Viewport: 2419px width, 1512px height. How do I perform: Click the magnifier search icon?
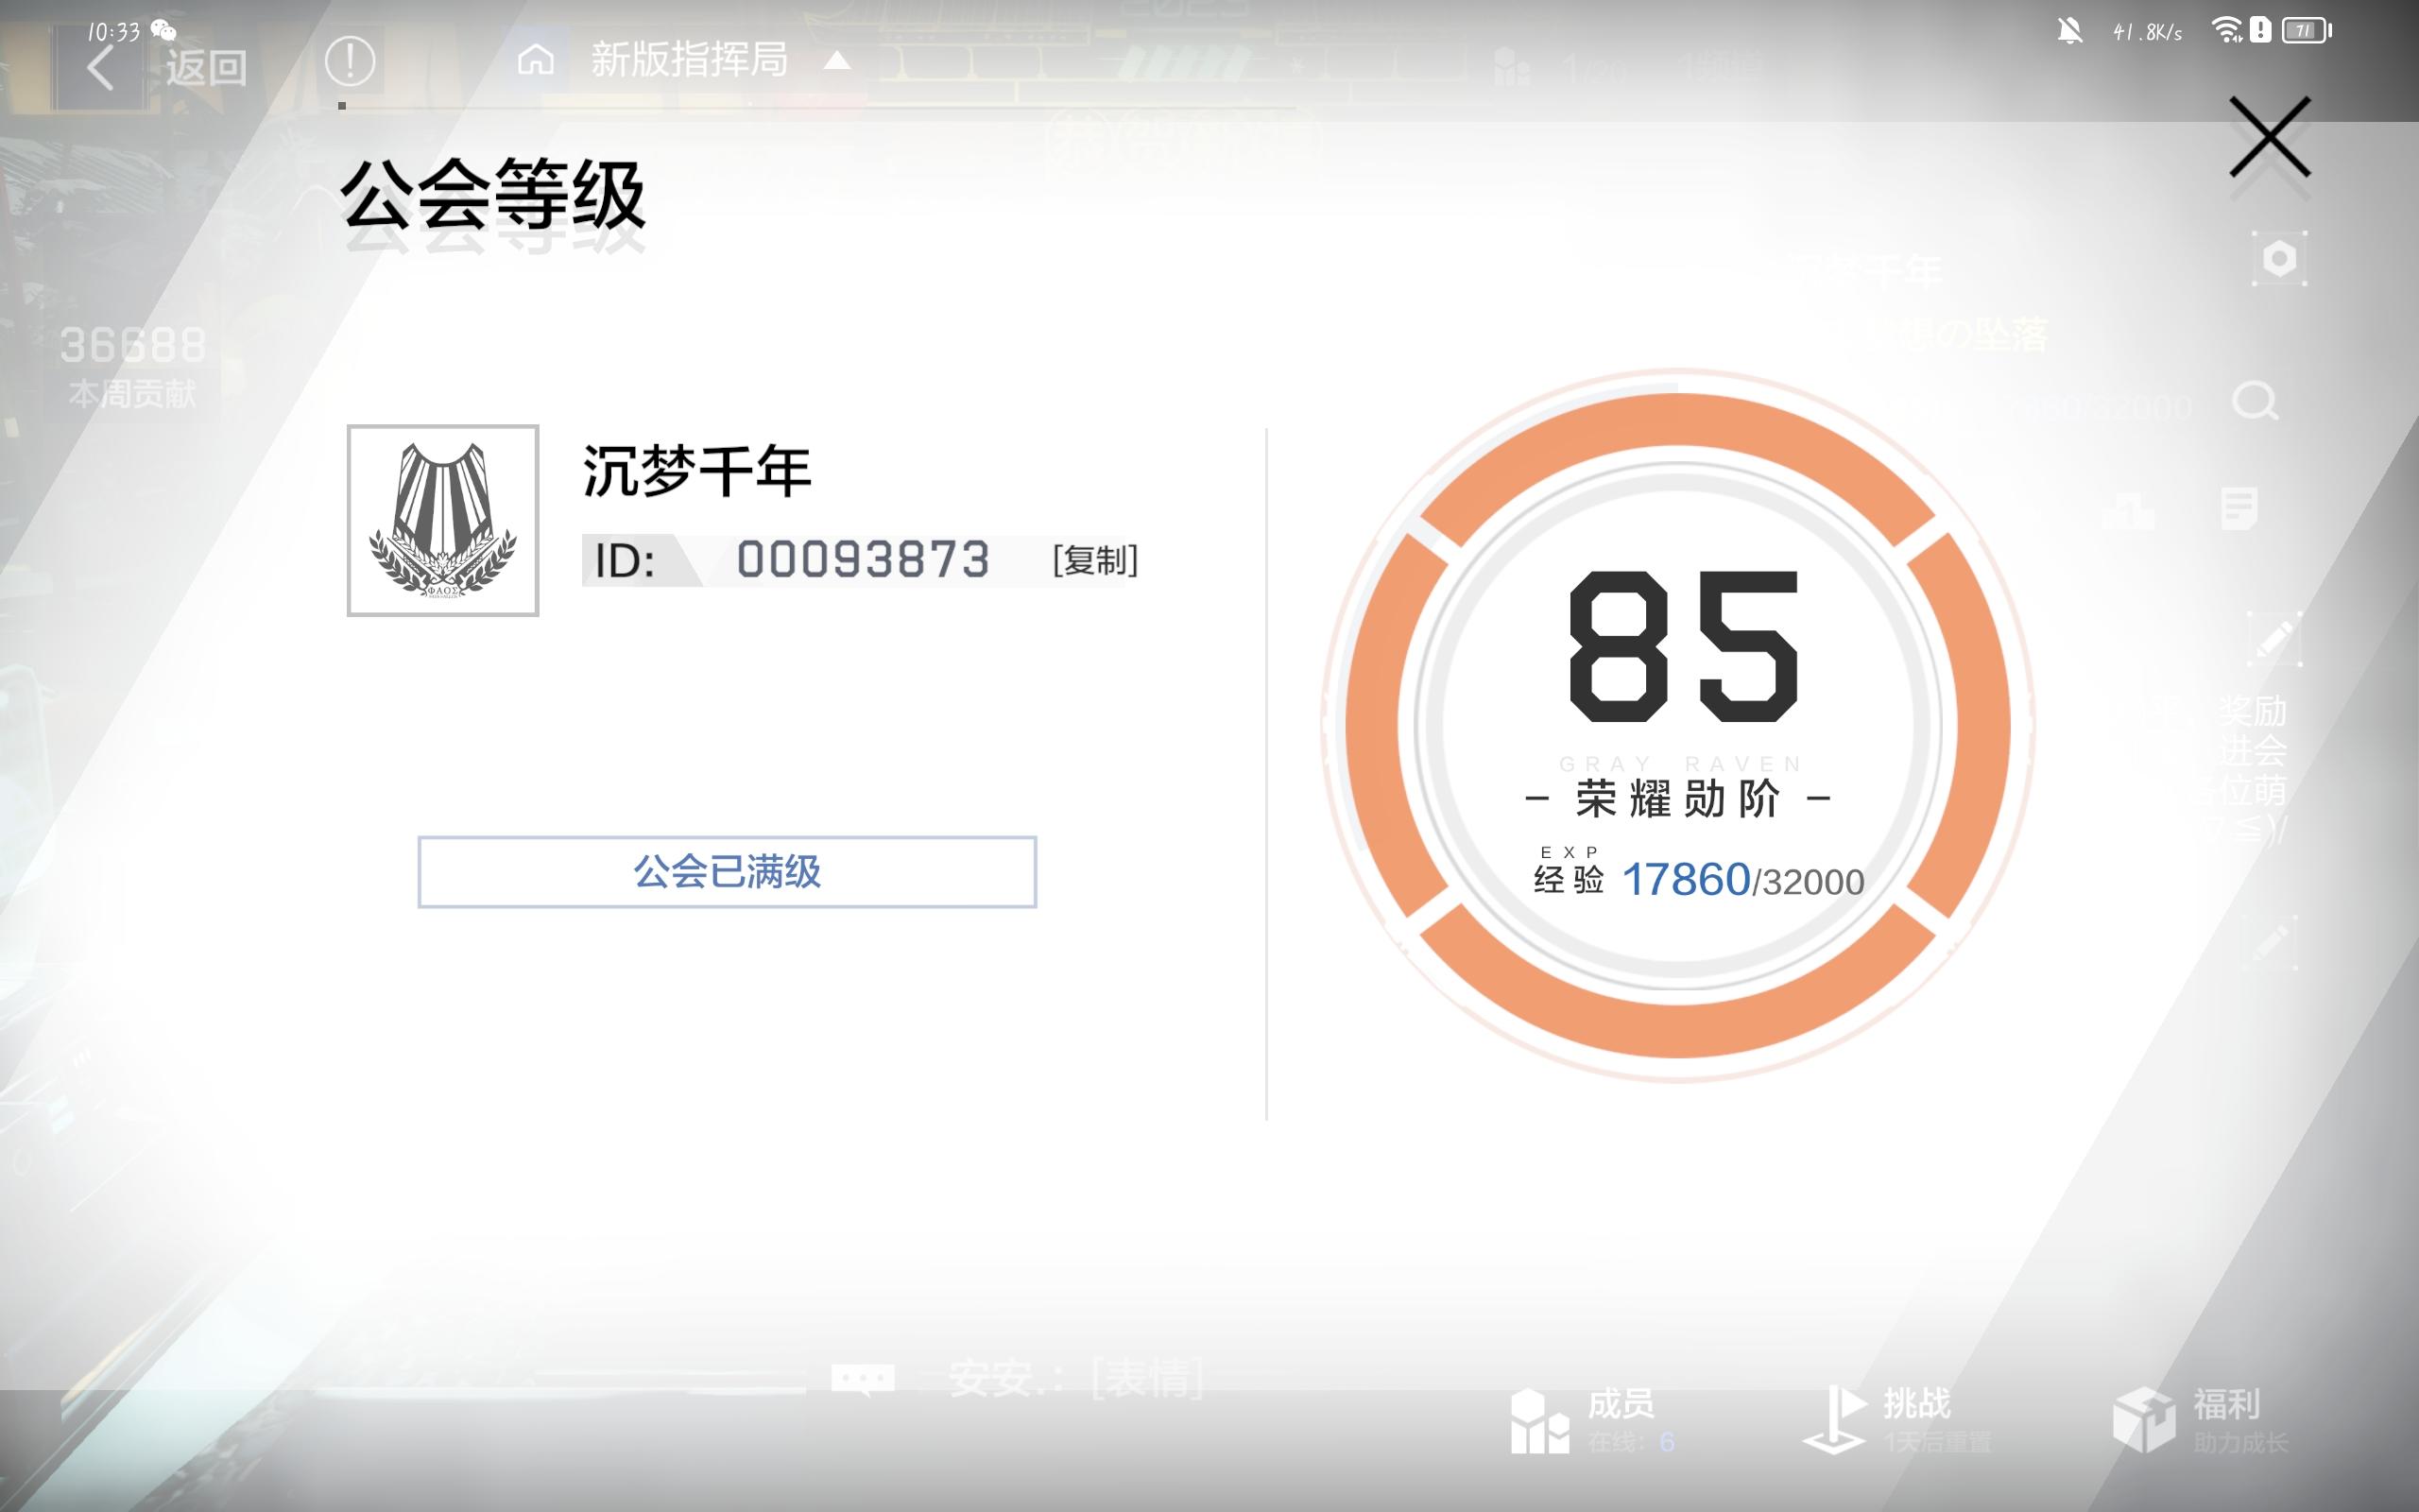tap(2256, 402)
